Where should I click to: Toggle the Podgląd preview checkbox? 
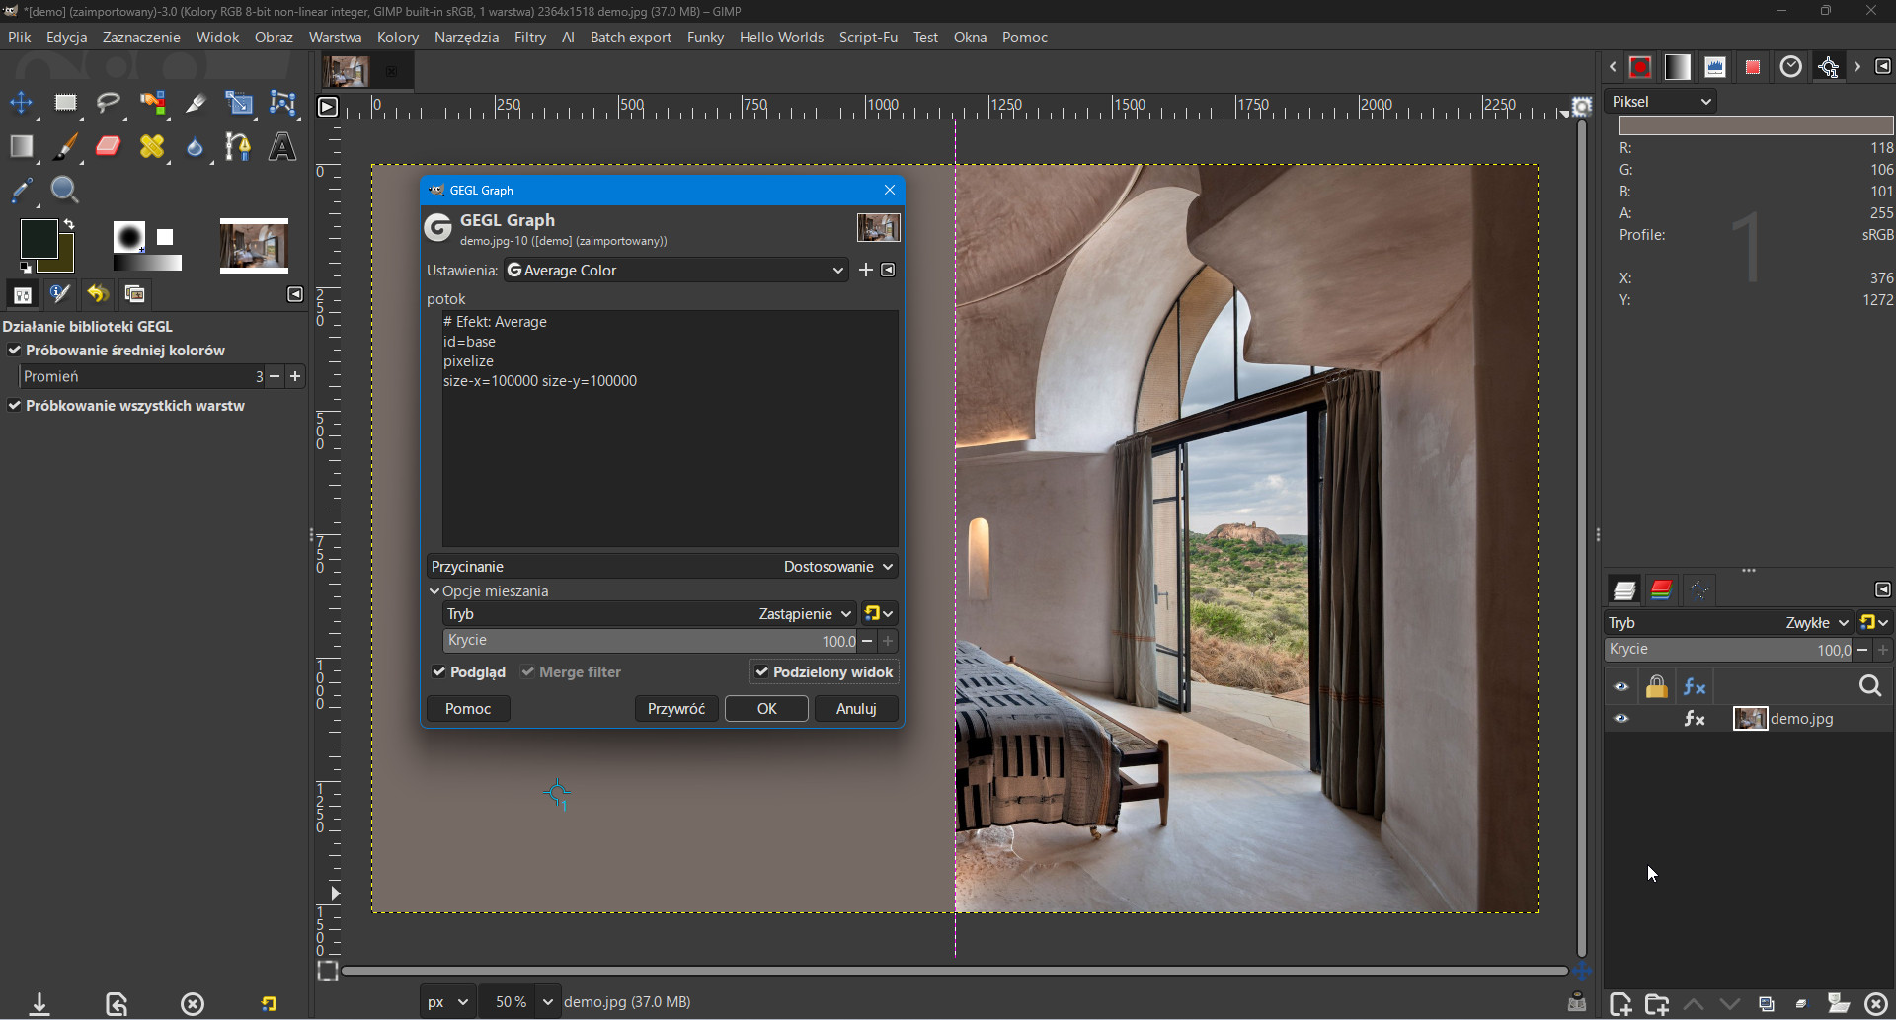click(439, 672)
